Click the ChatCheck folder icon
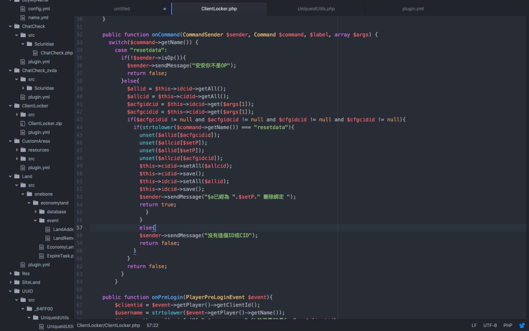This screenshot has height=331, width=529. point(17,26)
